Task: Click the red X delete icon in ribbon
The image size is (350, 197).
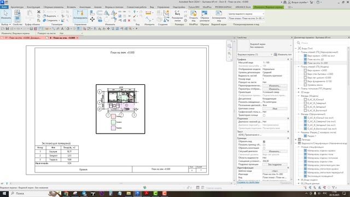Action: coord(129,20)
